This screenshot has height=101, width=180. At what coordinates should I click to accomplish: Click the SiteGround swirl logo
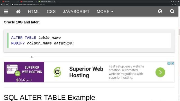[x=57, y=72]
